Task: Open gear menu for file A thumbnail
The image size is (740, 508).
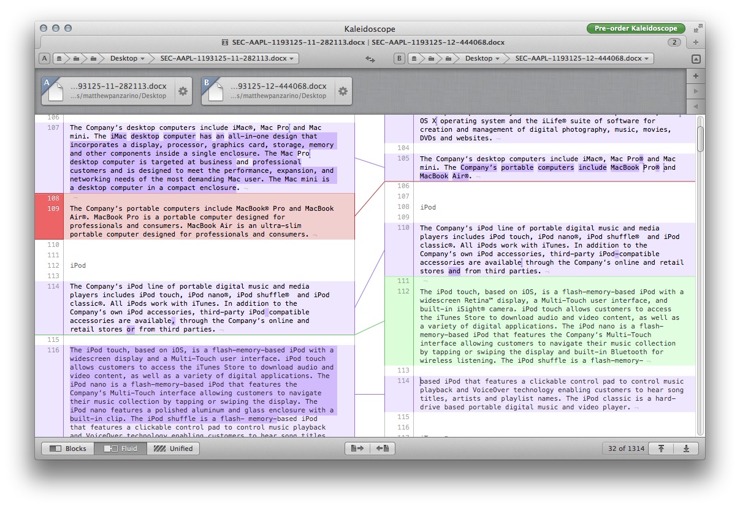Action: [182, 91]
